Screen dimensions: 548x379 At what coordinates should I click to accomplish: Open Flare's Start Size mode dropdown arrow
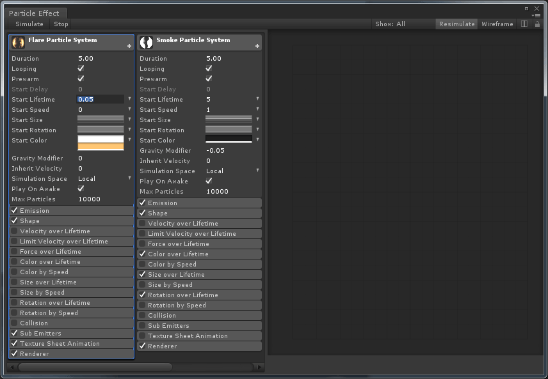coord(130,120)
